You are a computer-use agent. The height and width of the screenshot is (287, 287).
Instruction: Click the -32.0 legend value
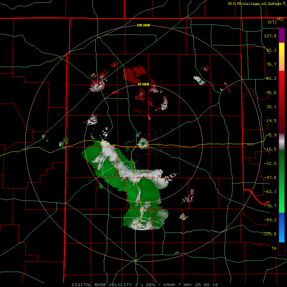270,164
